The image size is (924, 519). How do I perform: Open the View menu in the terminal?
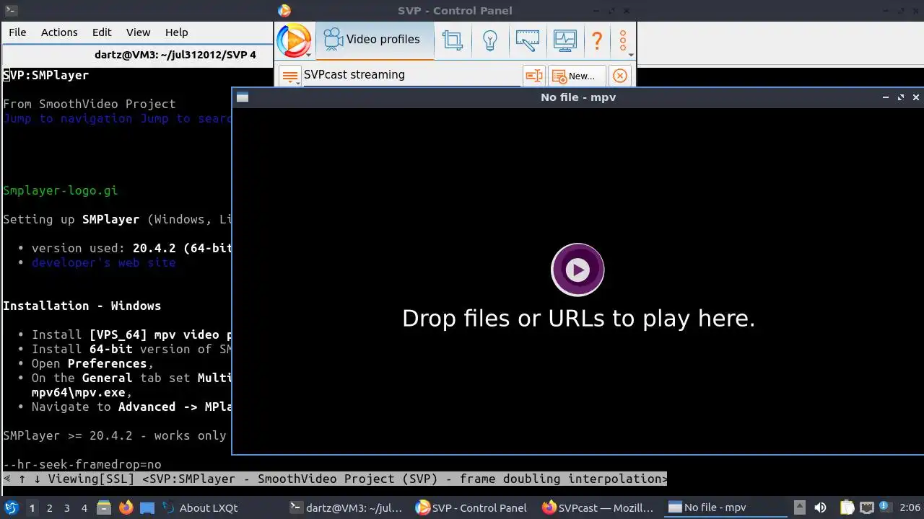coord(139,32)
